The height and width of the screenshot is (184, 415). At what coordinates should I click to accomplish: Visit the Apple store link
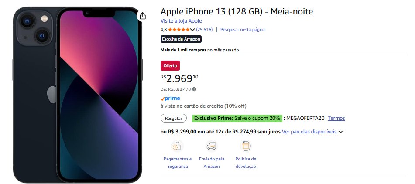[x=181, y=21]
